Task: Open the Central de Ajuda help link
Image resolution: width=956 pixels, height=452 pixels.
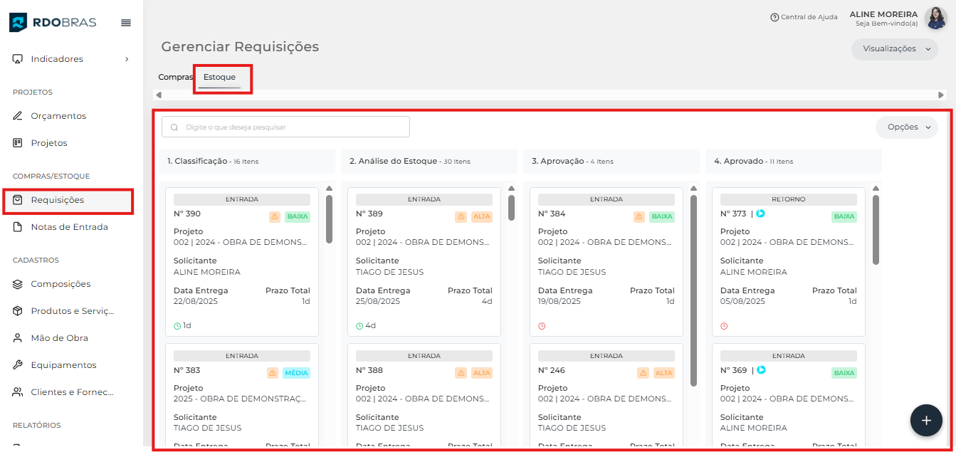Action: click(804, 17)
